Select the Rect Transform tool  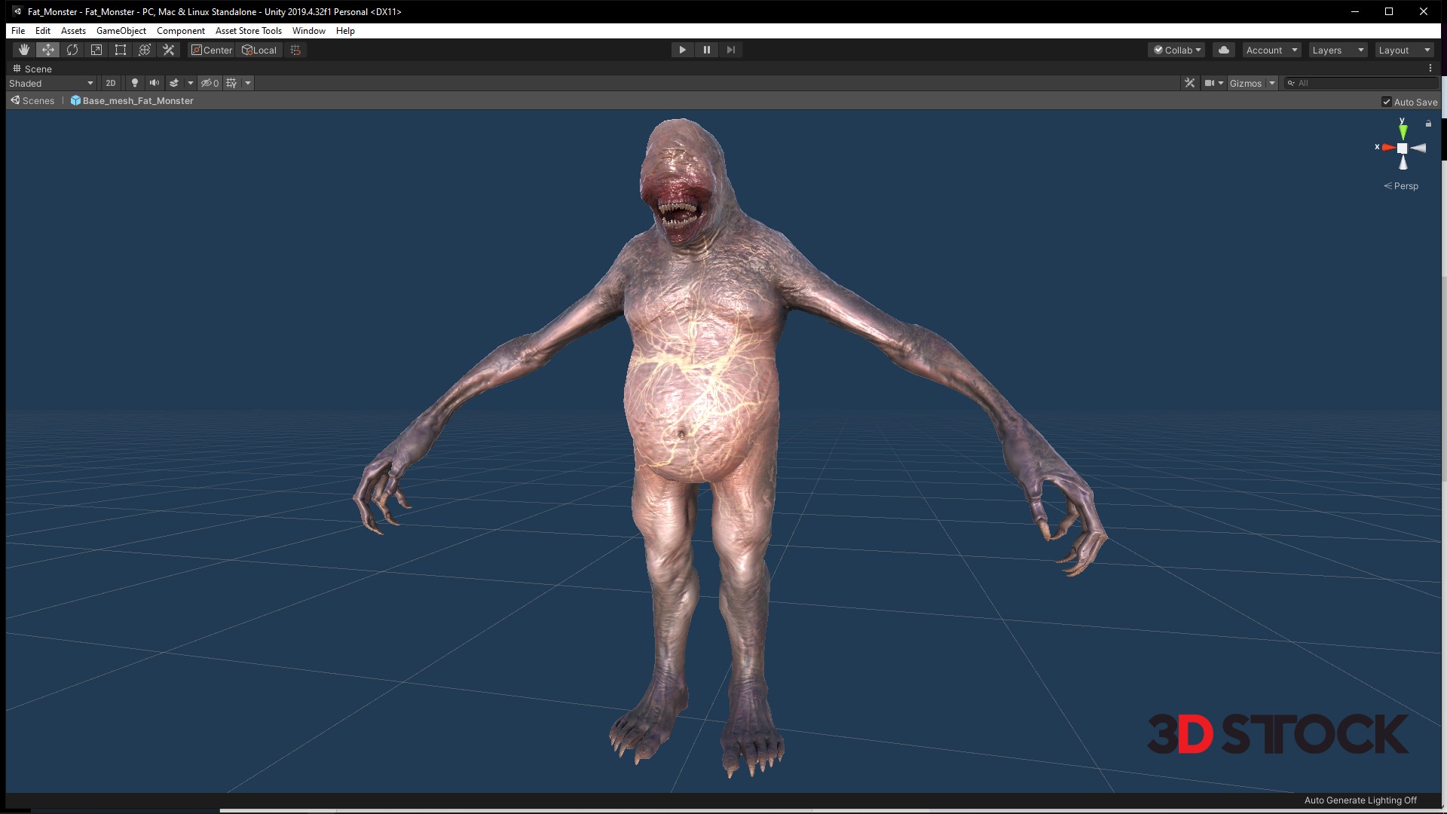pyautogui.click(x=121, y=50)
